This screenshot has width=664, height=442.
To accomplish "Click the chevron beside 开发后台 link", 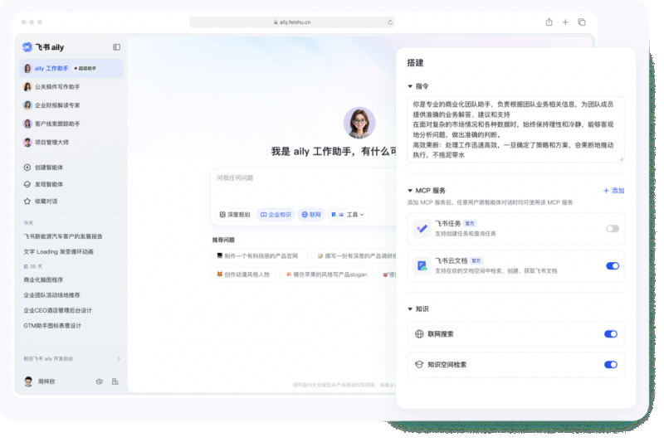I will [x=119, y=359].
